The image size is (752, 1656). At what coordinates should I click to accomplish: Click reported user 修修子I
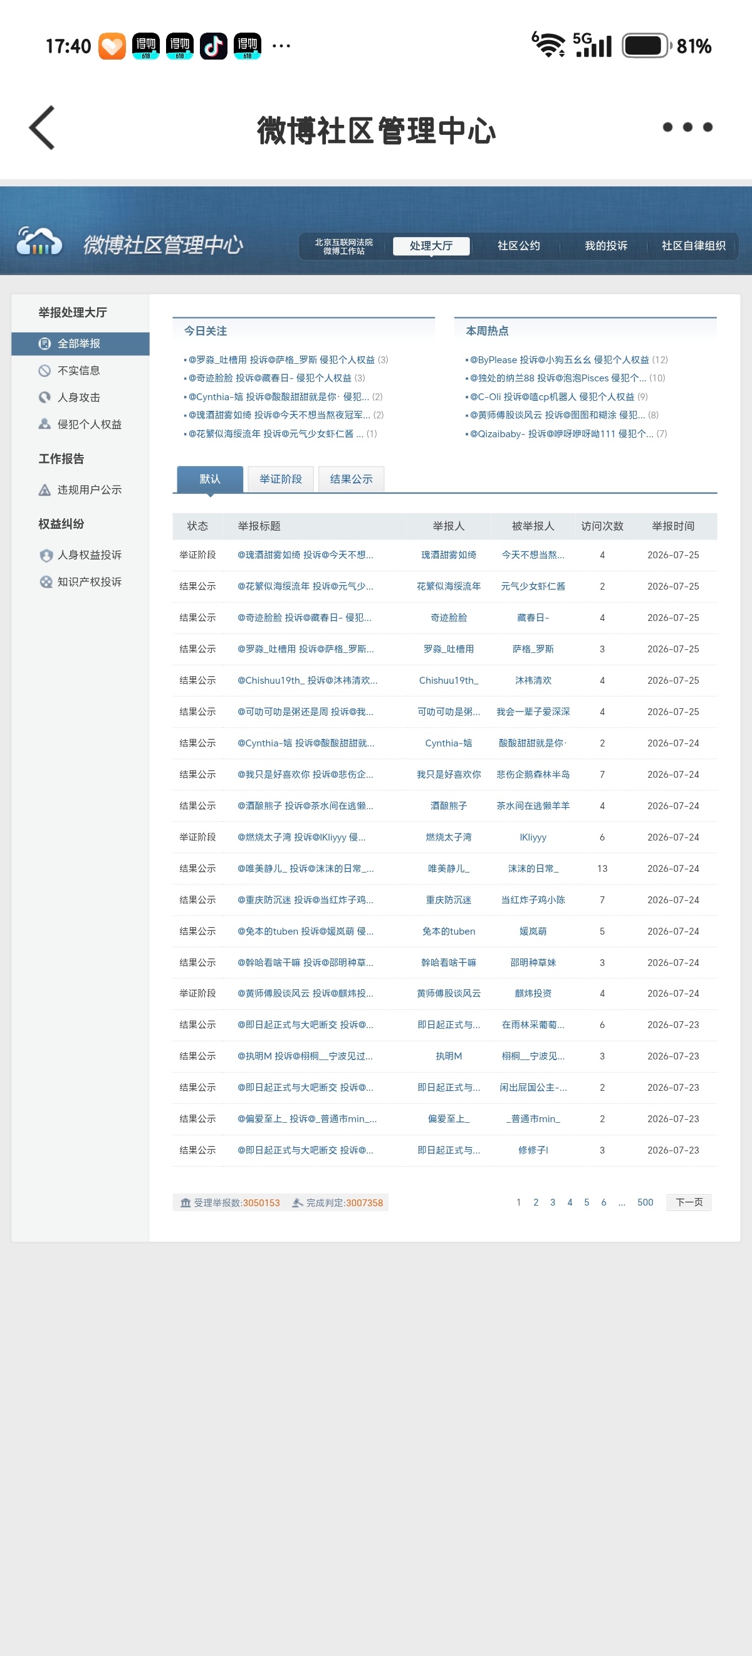(x=533, y=1150)
